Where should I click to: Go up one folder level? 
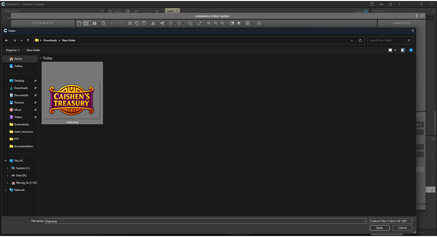28,40
